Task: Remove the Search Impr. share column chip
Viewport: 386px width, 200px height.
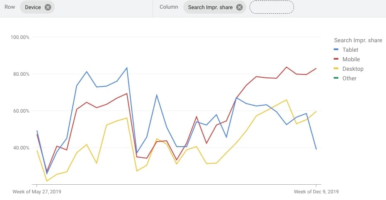Action: pyautogui.click(x=239, y=7)
